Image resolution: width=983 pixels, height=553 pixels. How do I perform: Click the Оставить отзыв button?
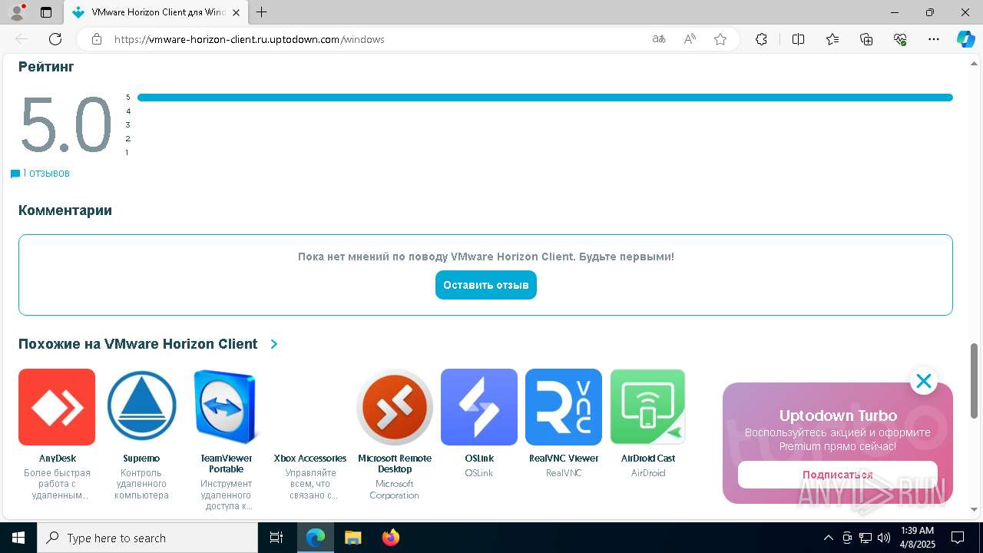click(486, 285)
